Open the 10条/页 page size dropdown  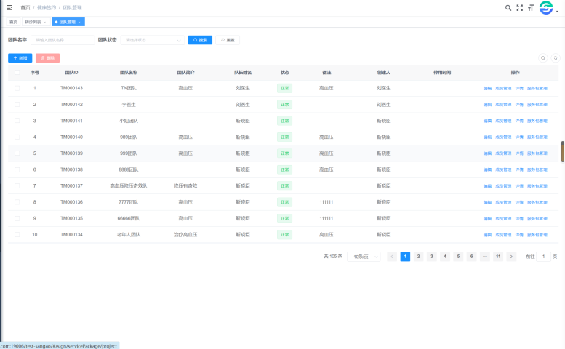point(364,257)
